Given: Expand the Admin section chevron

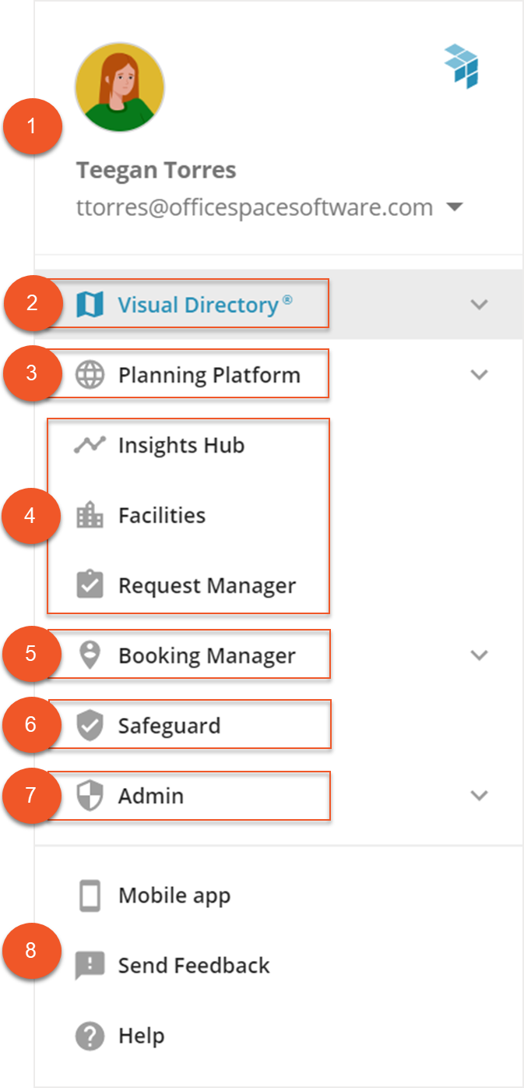Looking at the screenshot, I should (x=479, y=796).
